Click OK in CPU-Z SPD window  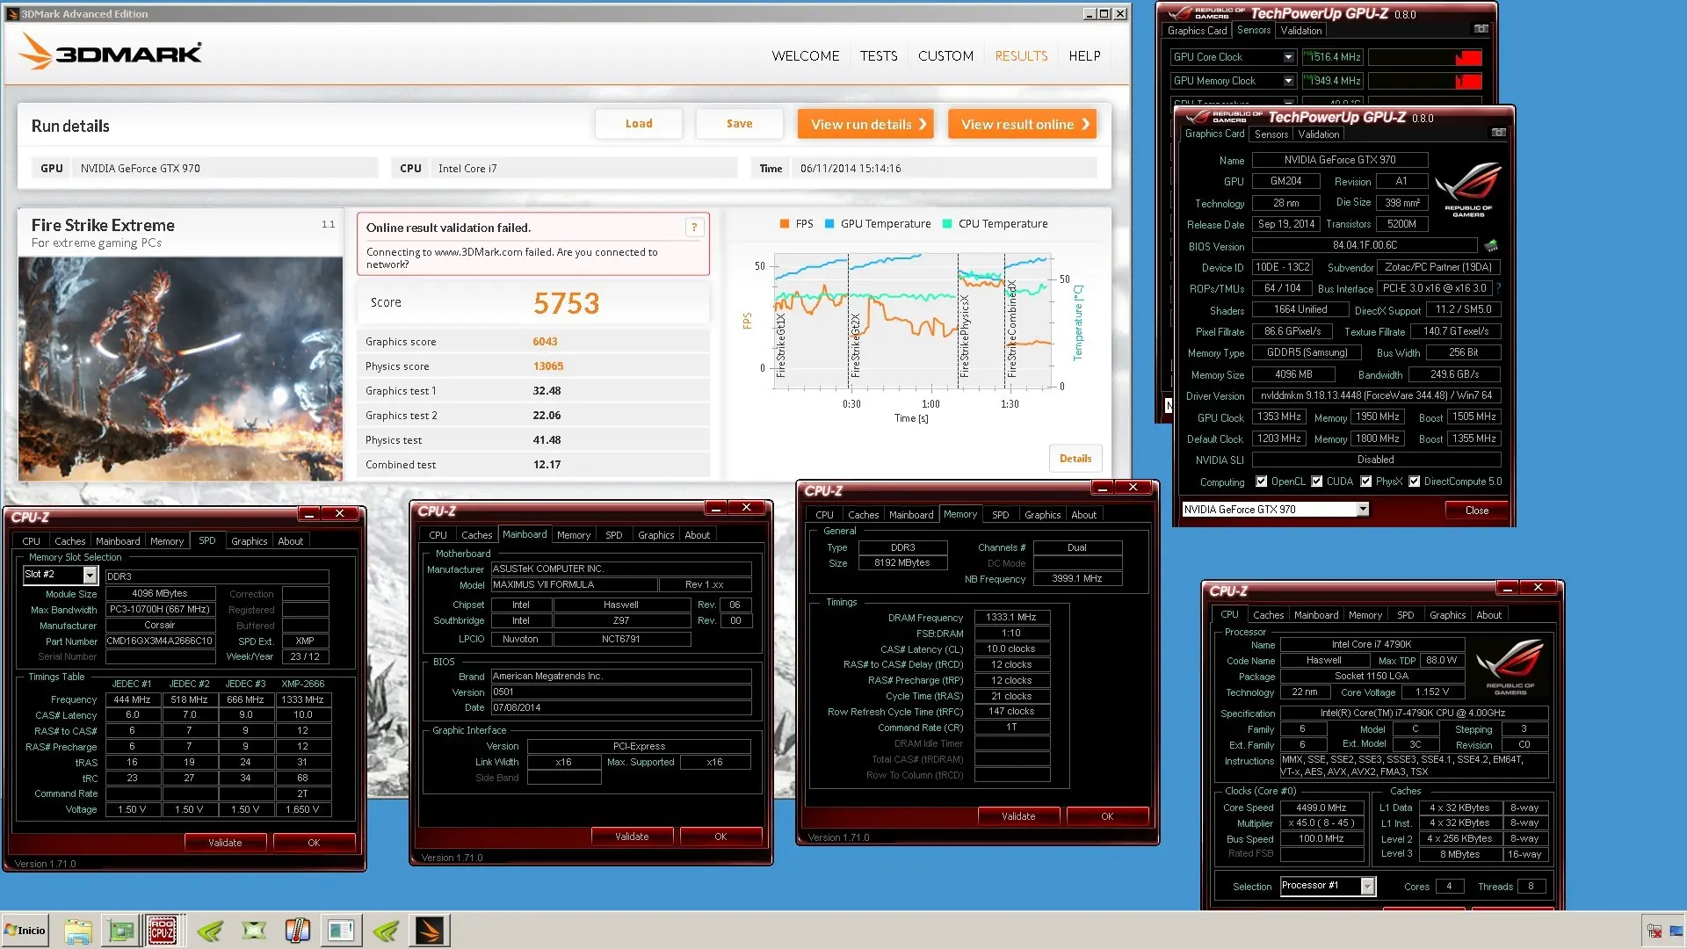pos(314,843)
